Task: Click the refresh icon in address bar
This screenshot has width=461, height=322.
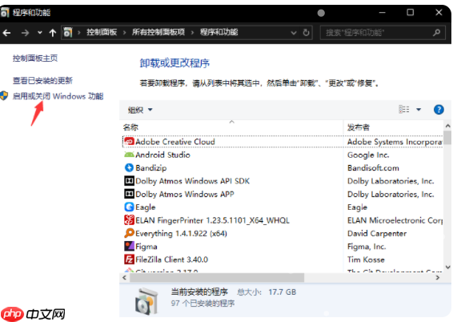Action: [x=306, y=32]
